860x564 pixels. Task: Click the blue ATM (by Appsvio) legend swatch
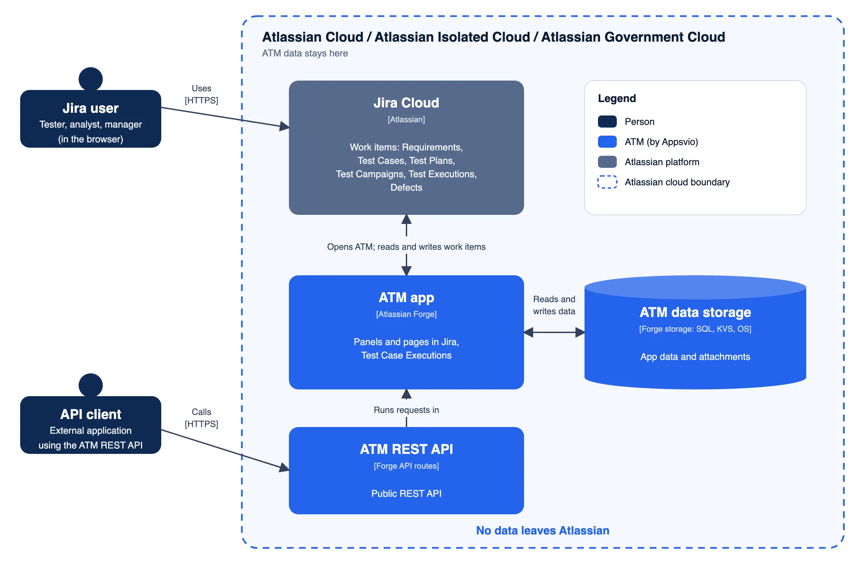point(607,142)
